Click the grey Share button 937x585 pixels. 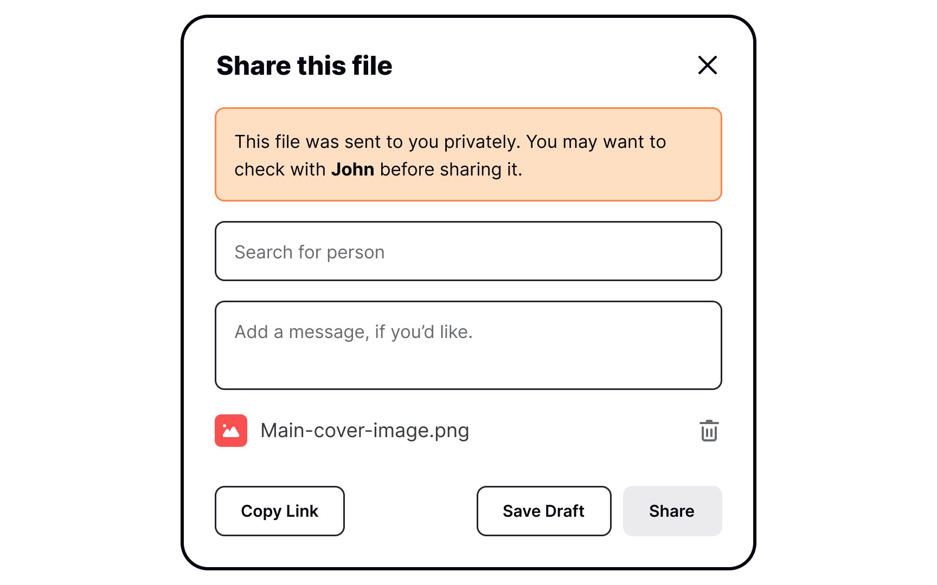[672, 511]
